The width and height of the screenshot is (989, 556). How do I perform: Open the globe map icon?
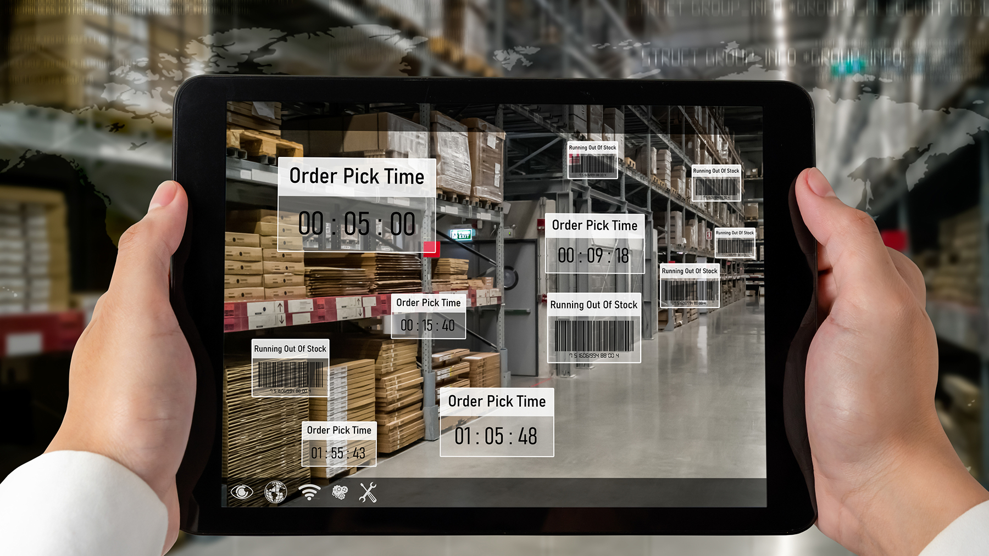(275, 492)
